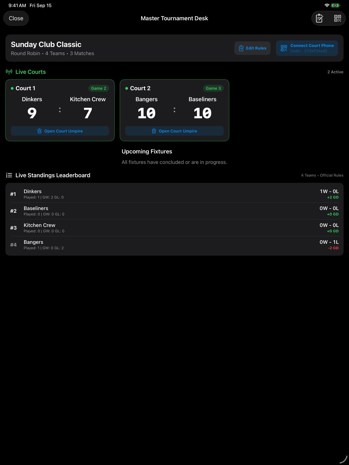
Task: Click Dinkers score 9
Action: point(32,113)
